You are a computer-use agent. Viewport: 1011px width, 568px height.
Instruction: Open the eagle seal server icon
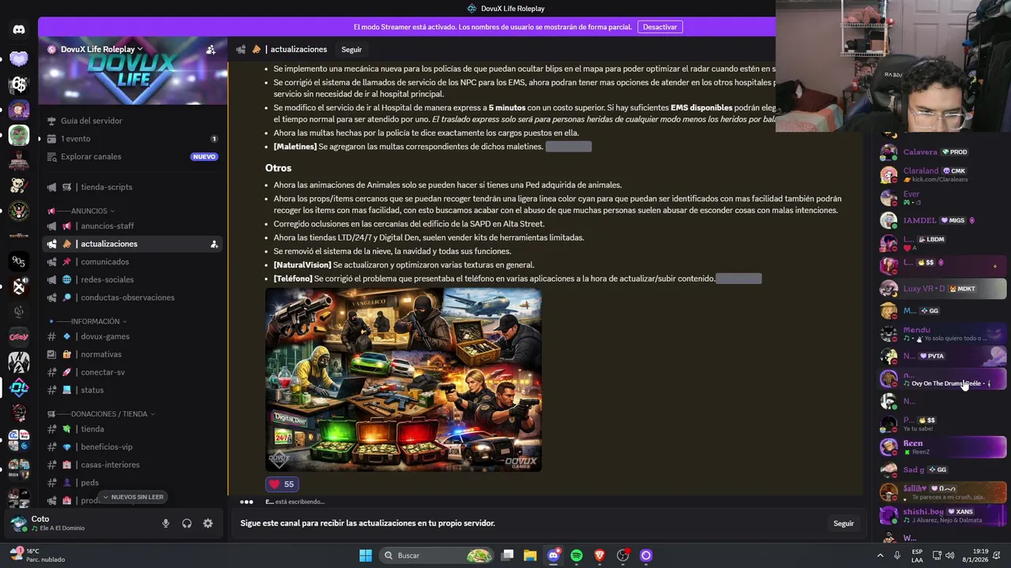click(x=19, y=211)
